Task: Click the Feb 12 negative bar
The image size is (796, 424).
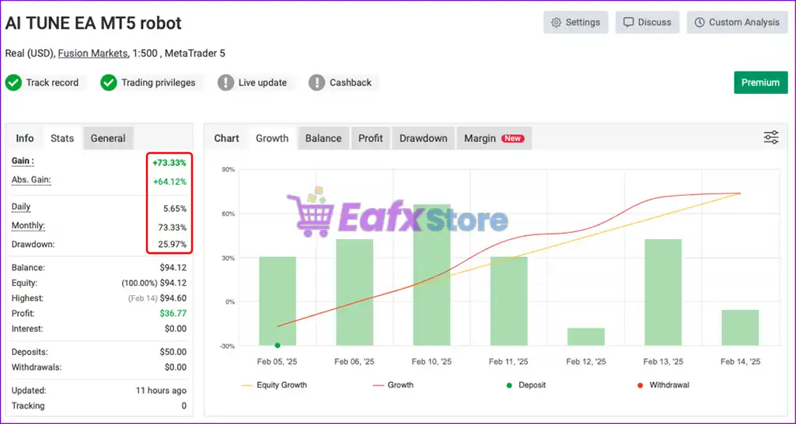Action: tap(586, 337)
